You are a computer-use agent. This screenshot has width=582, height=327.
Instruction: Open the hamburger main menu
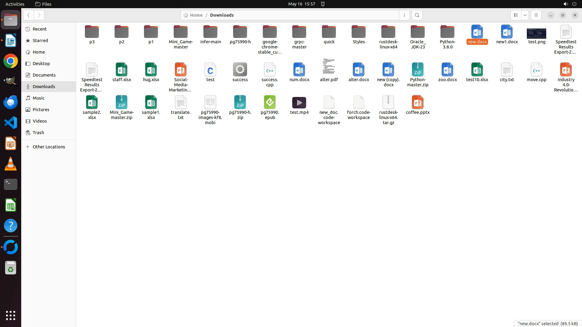coord(536,15)
